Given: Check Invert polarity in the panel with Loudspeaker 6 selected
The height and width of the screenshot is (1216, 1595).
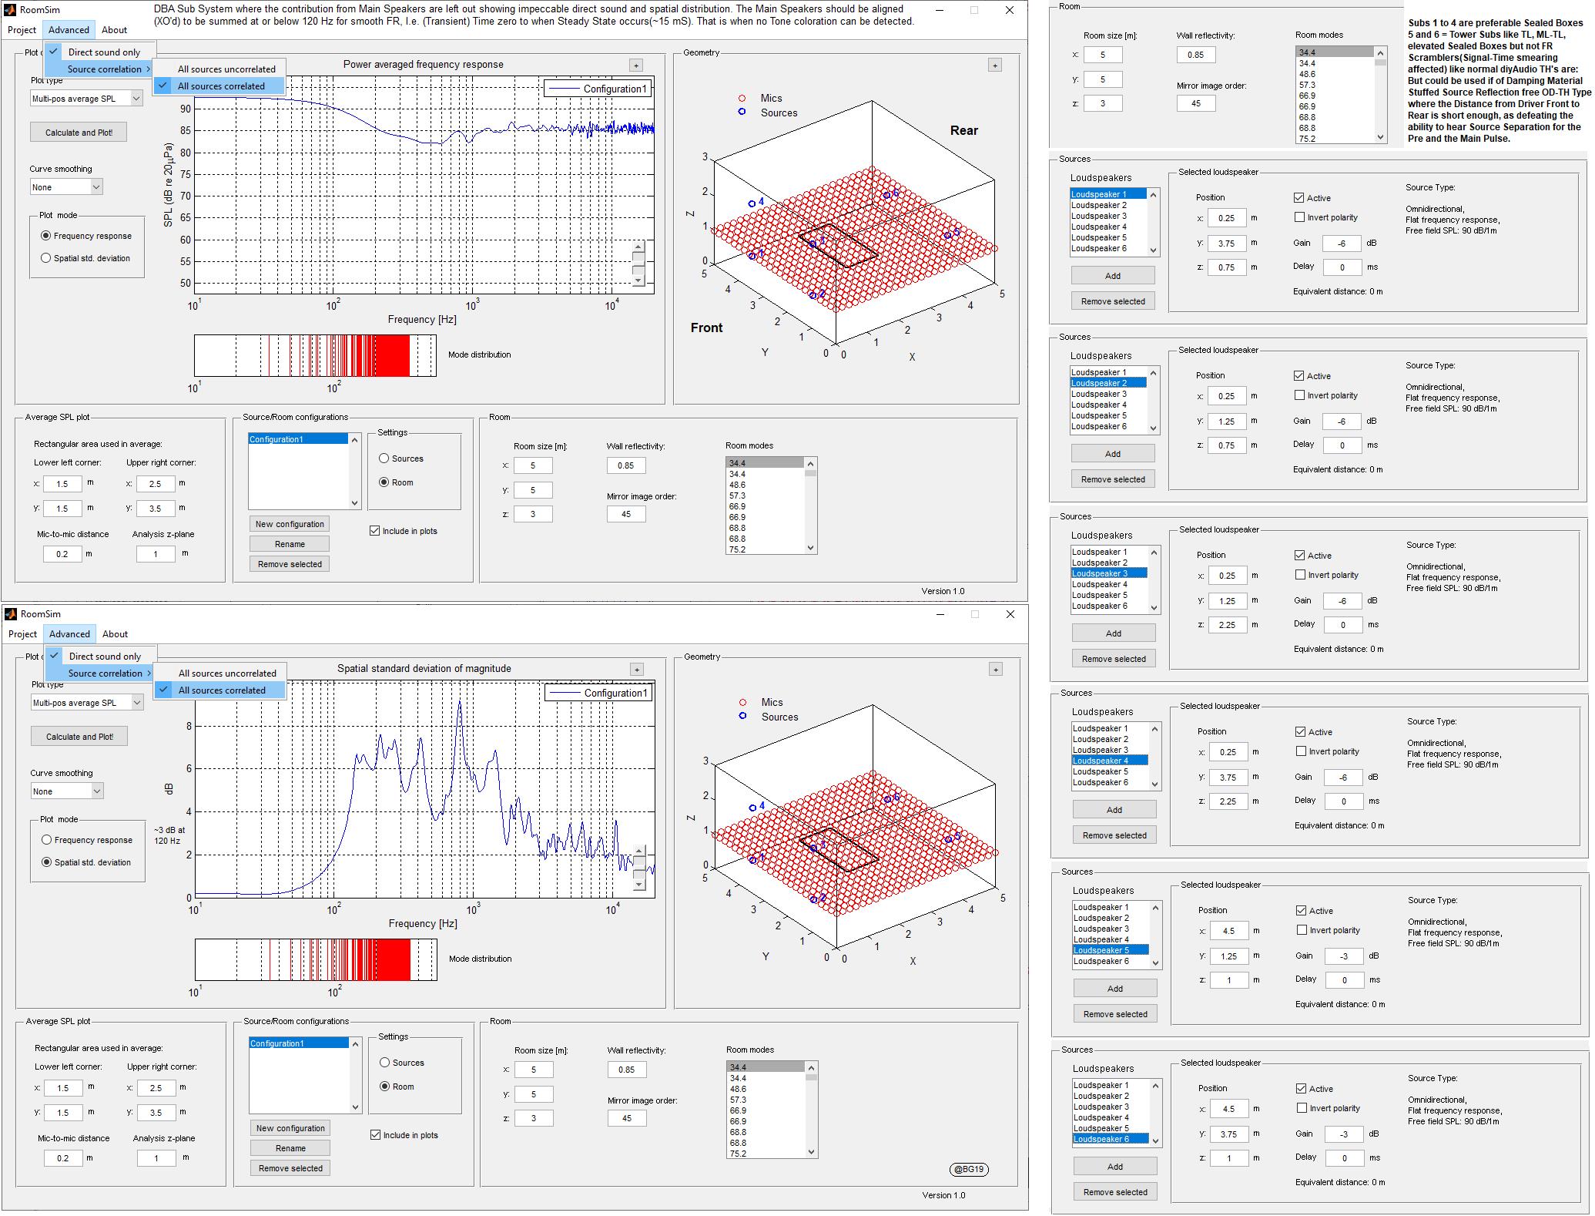Looking at the screenshot, I should [1302, 1108].
